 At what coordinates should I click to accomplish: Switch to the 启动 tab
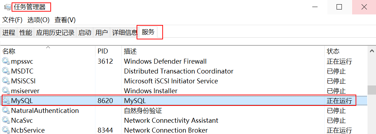85,33
